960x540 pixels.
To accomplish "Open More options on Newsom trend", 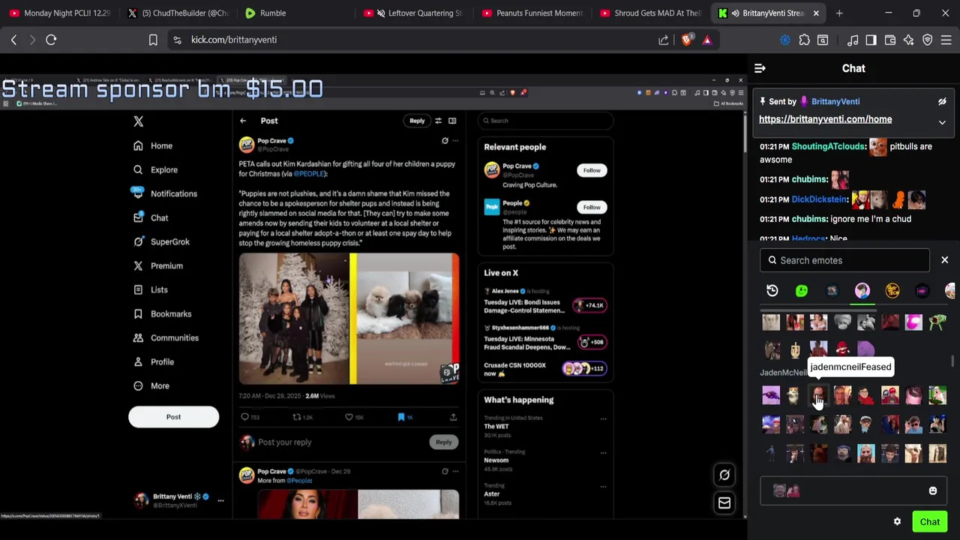I will (x=603, y=452).
